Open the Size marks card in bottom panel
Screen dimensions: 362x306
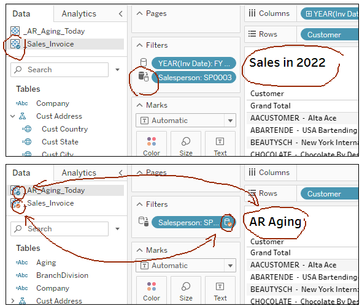186,289
